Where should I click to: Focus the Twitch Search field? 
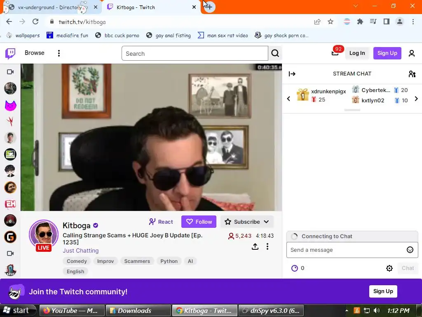coord(195,53)
